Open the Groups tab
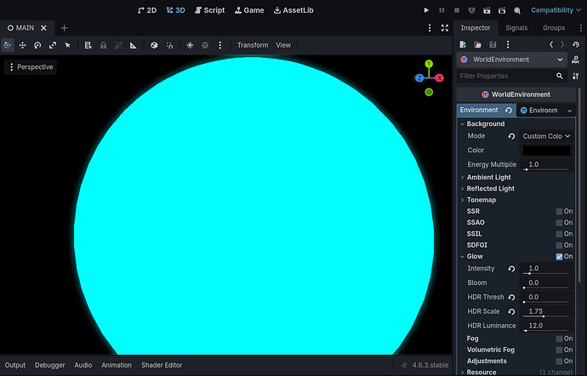 pyautogui.click(x=554, y=28)
